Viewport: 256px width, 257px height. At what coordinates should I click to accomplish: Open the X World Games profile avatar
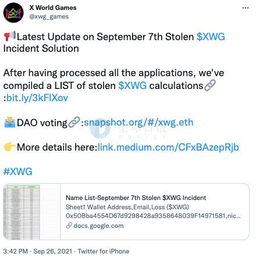[x=13, y=13]
